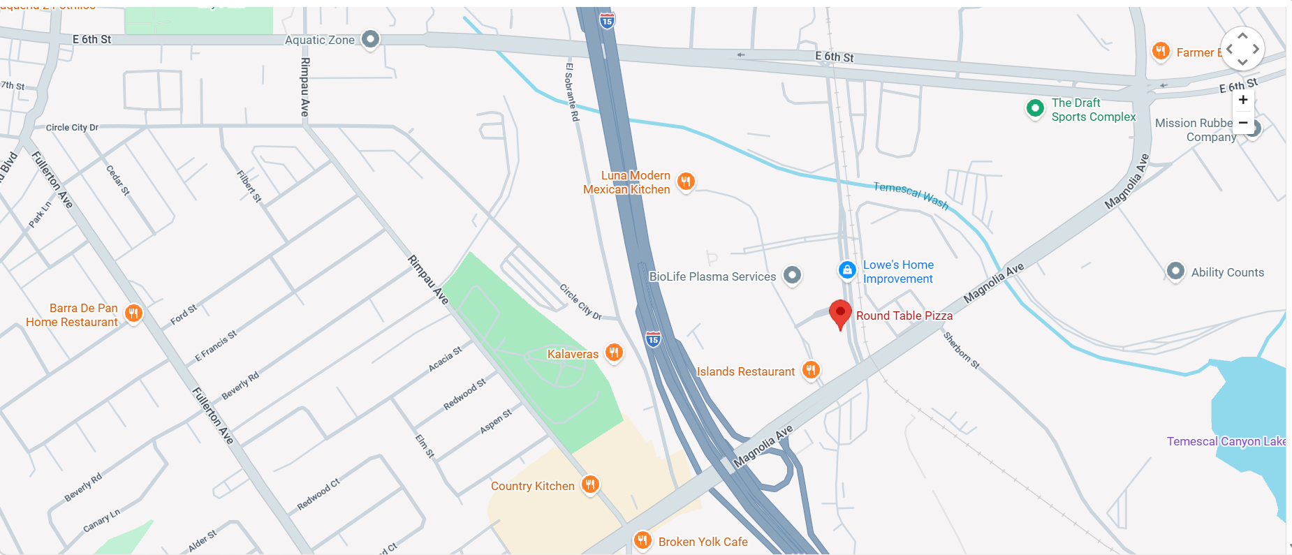The height and width of the screenshot is (555, 1292).
Task: Click the Interstate 15 shield near Kalaveras
Action: (x=653, y=339)
